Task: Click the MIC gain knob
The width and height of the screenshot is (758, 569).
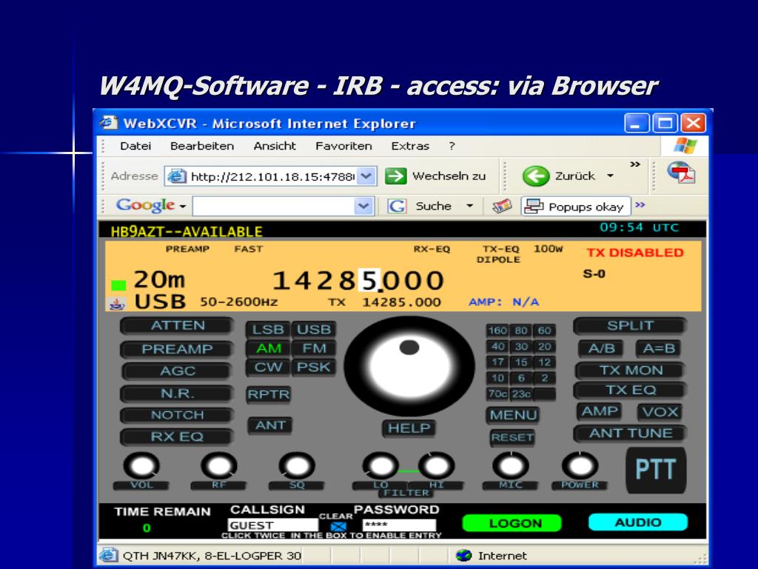Action: pos(511,466)
